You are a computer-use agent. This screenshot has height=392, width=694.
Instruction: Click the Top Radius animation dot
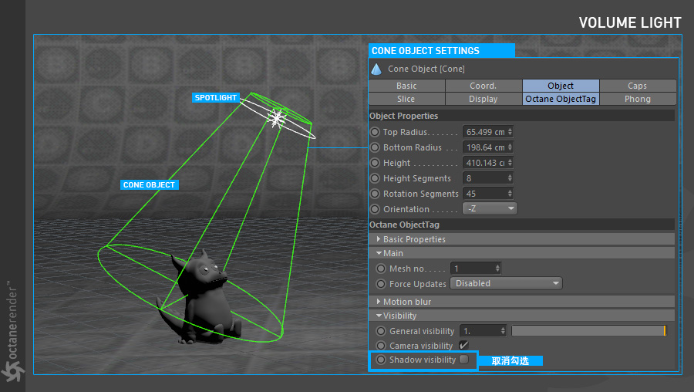point(376,132)
